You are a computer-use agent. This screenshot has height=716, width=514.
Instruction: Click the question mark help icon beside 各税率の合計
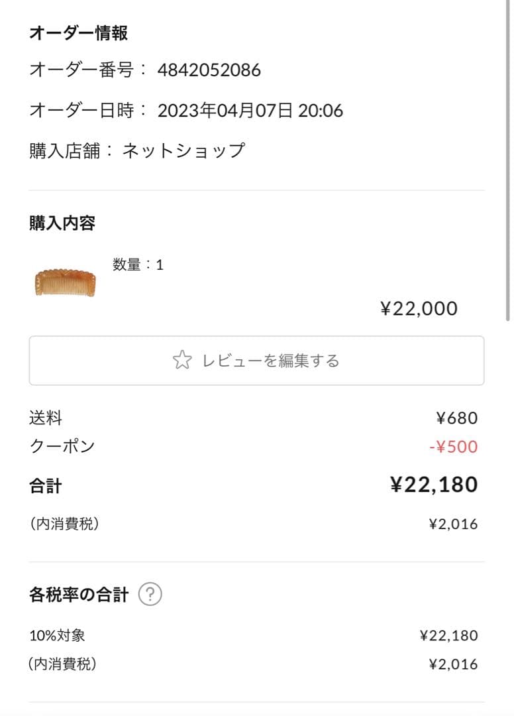click(x=150, y=594)
